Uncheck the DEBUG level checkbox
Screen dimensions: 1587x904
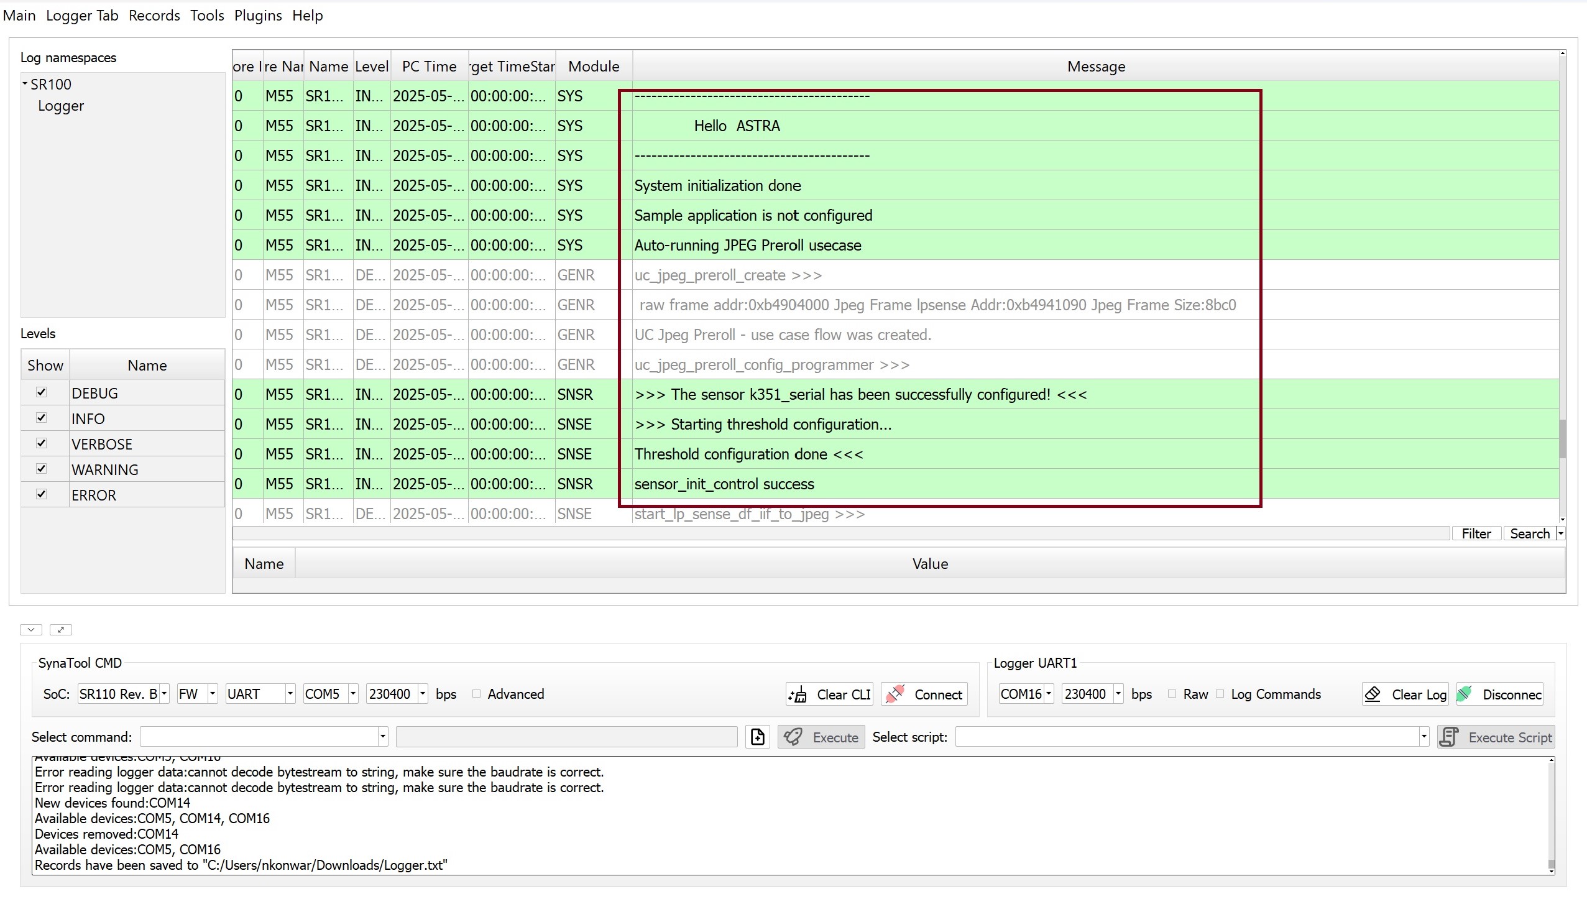tap(42, 392)
